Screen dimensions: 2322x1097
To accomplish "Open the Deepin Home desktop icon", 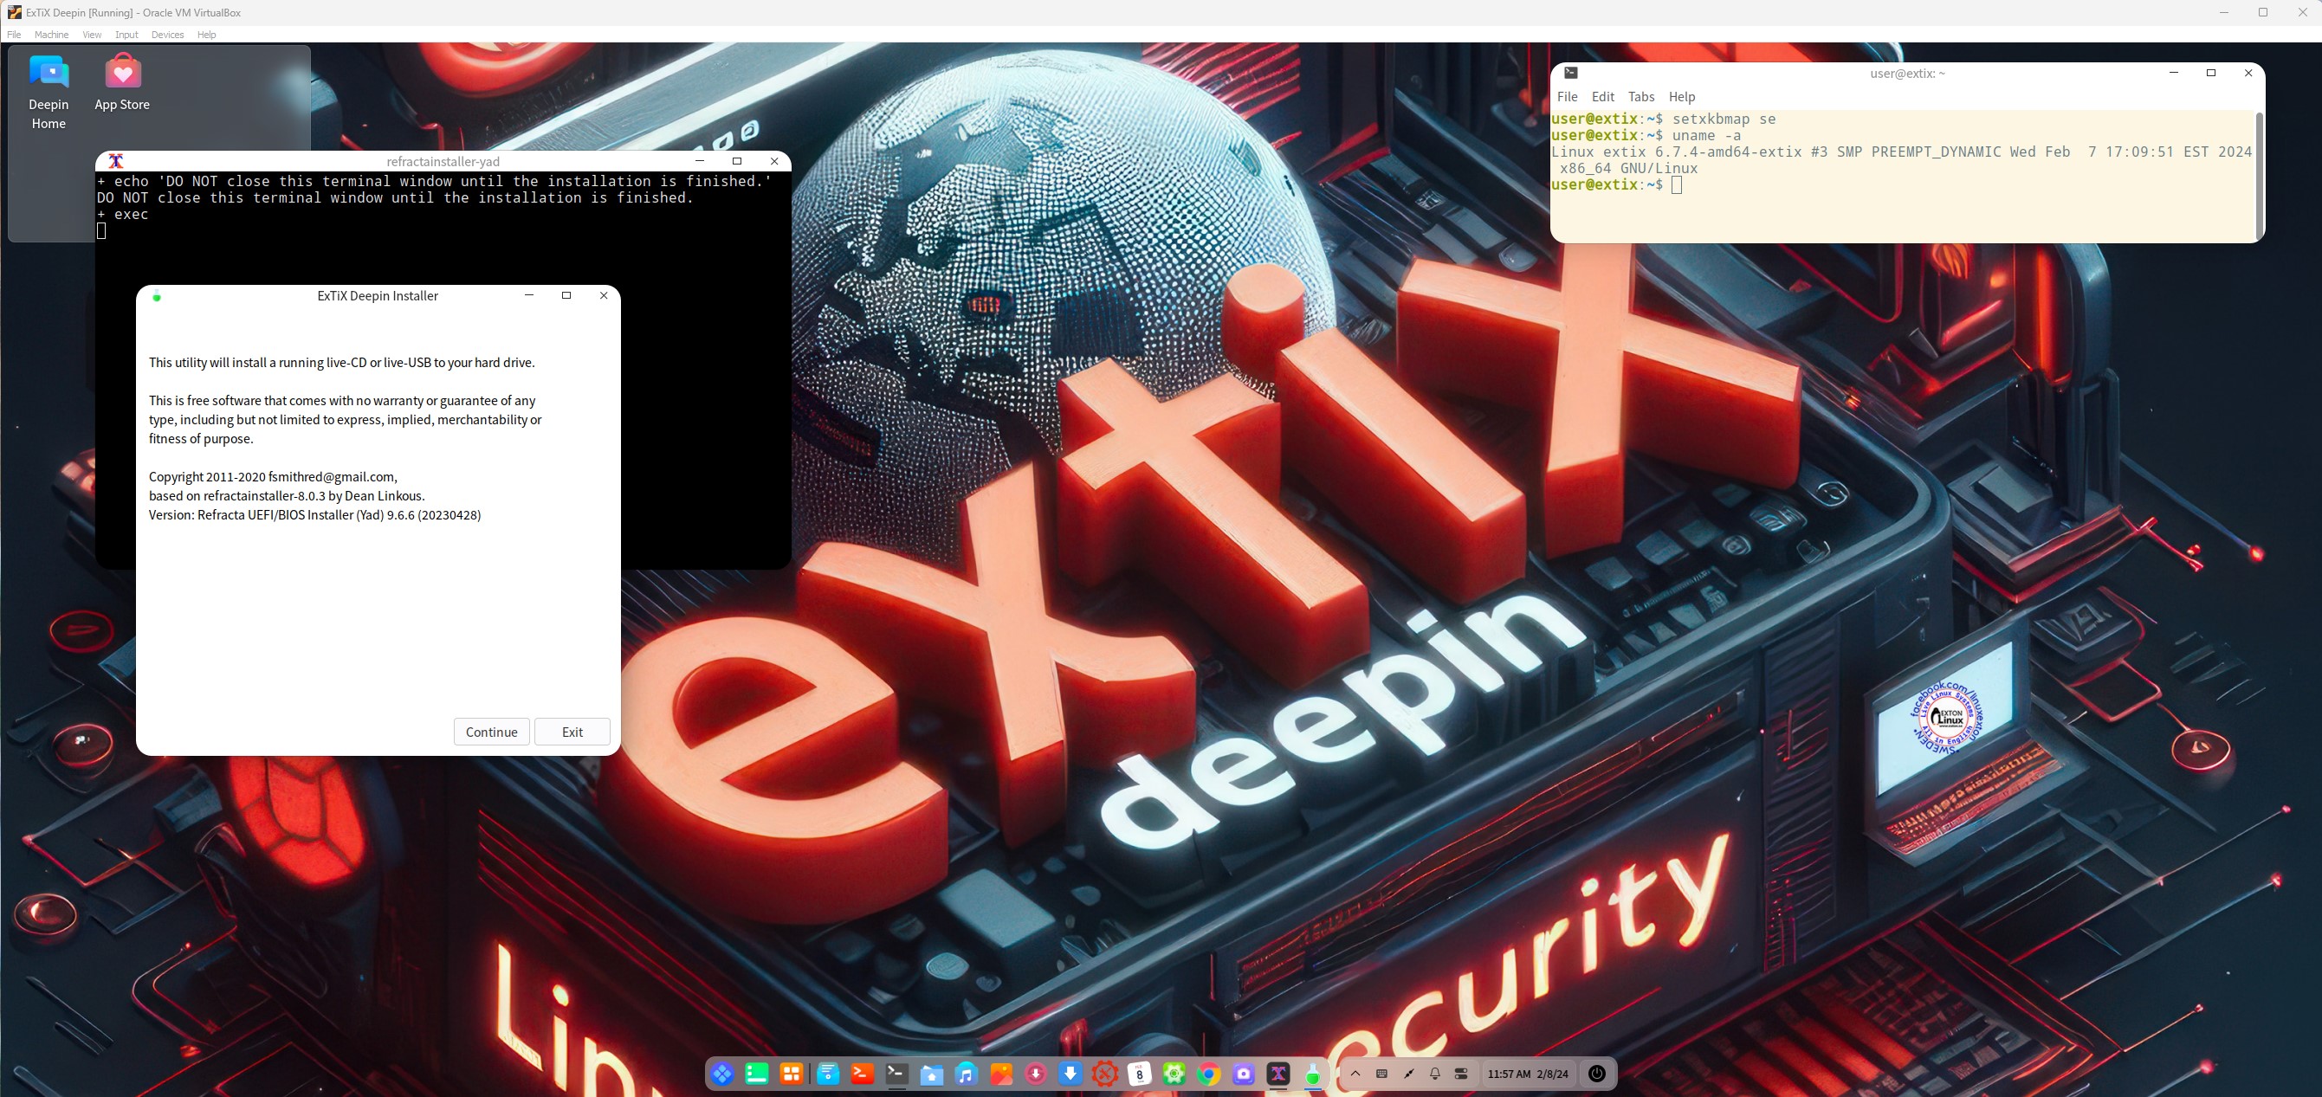I will click(49, 93).
